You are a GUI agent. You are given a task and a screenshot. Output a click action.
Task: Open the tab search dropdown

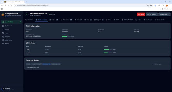(x=2, y=2)
